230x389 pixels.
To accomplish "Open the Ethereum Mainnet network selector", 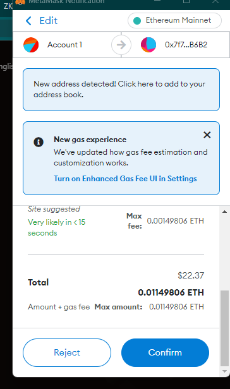I will pos(174,21).
